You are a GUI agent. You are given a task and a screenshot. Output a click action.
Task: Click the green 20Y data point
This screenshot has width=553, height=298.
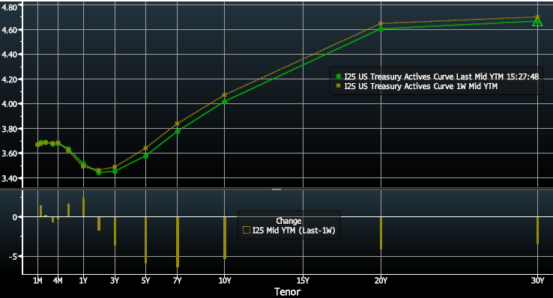tap(381, 29)
